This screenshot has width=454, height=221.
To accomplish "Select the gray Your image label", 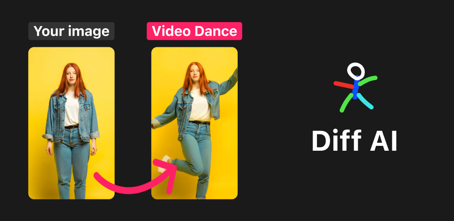I will 71,31.
